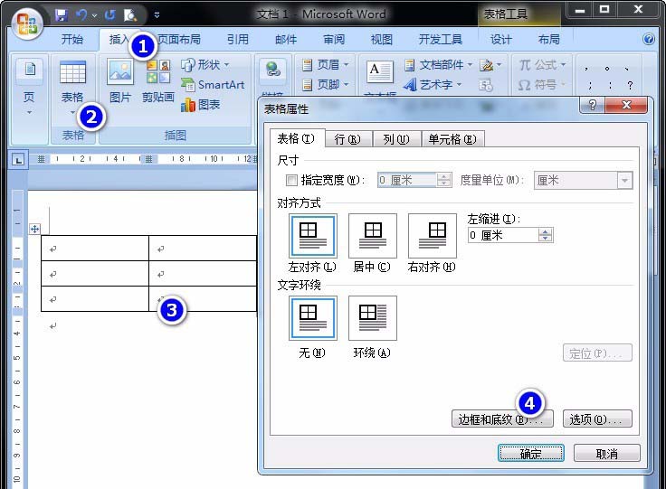Cancel the dialog with 取消
Image resolution: width=666 pixels, height=489 pixels.
606,454
